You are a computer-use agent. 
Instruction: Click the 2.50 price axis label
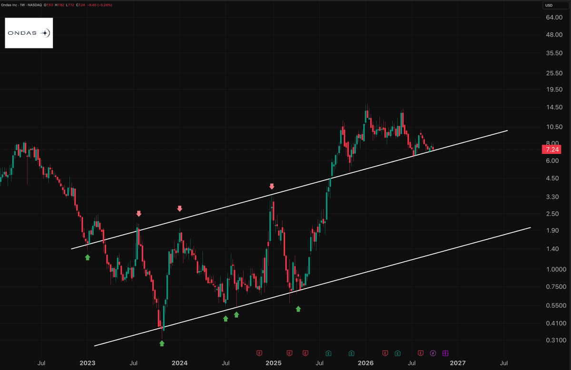[x=552, y=214]
